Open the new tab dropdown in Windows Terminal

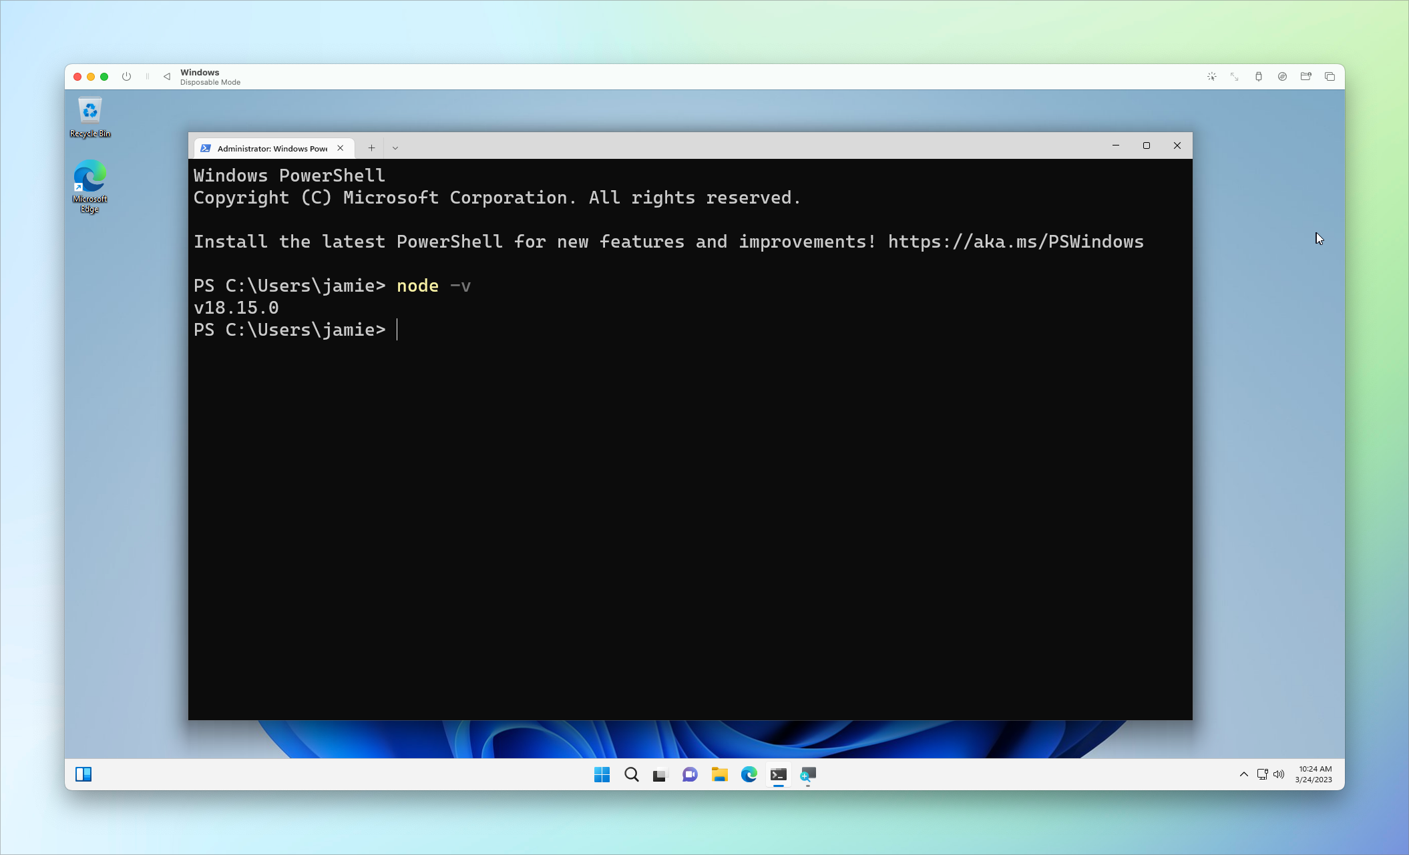(395, 148)
